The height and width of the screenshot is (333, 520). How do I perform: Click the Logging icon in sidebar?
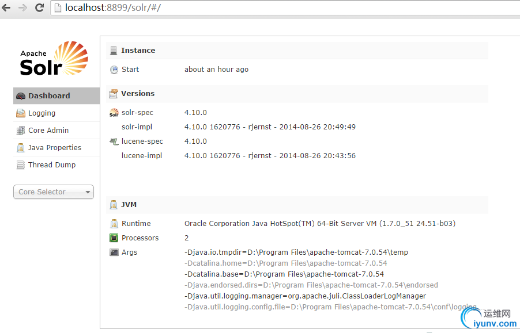pyautogui.click(x=21, y=113)
